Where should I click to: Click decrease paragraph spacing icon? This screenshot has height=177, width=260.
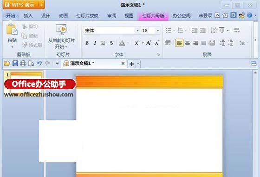tap(231, 43)
